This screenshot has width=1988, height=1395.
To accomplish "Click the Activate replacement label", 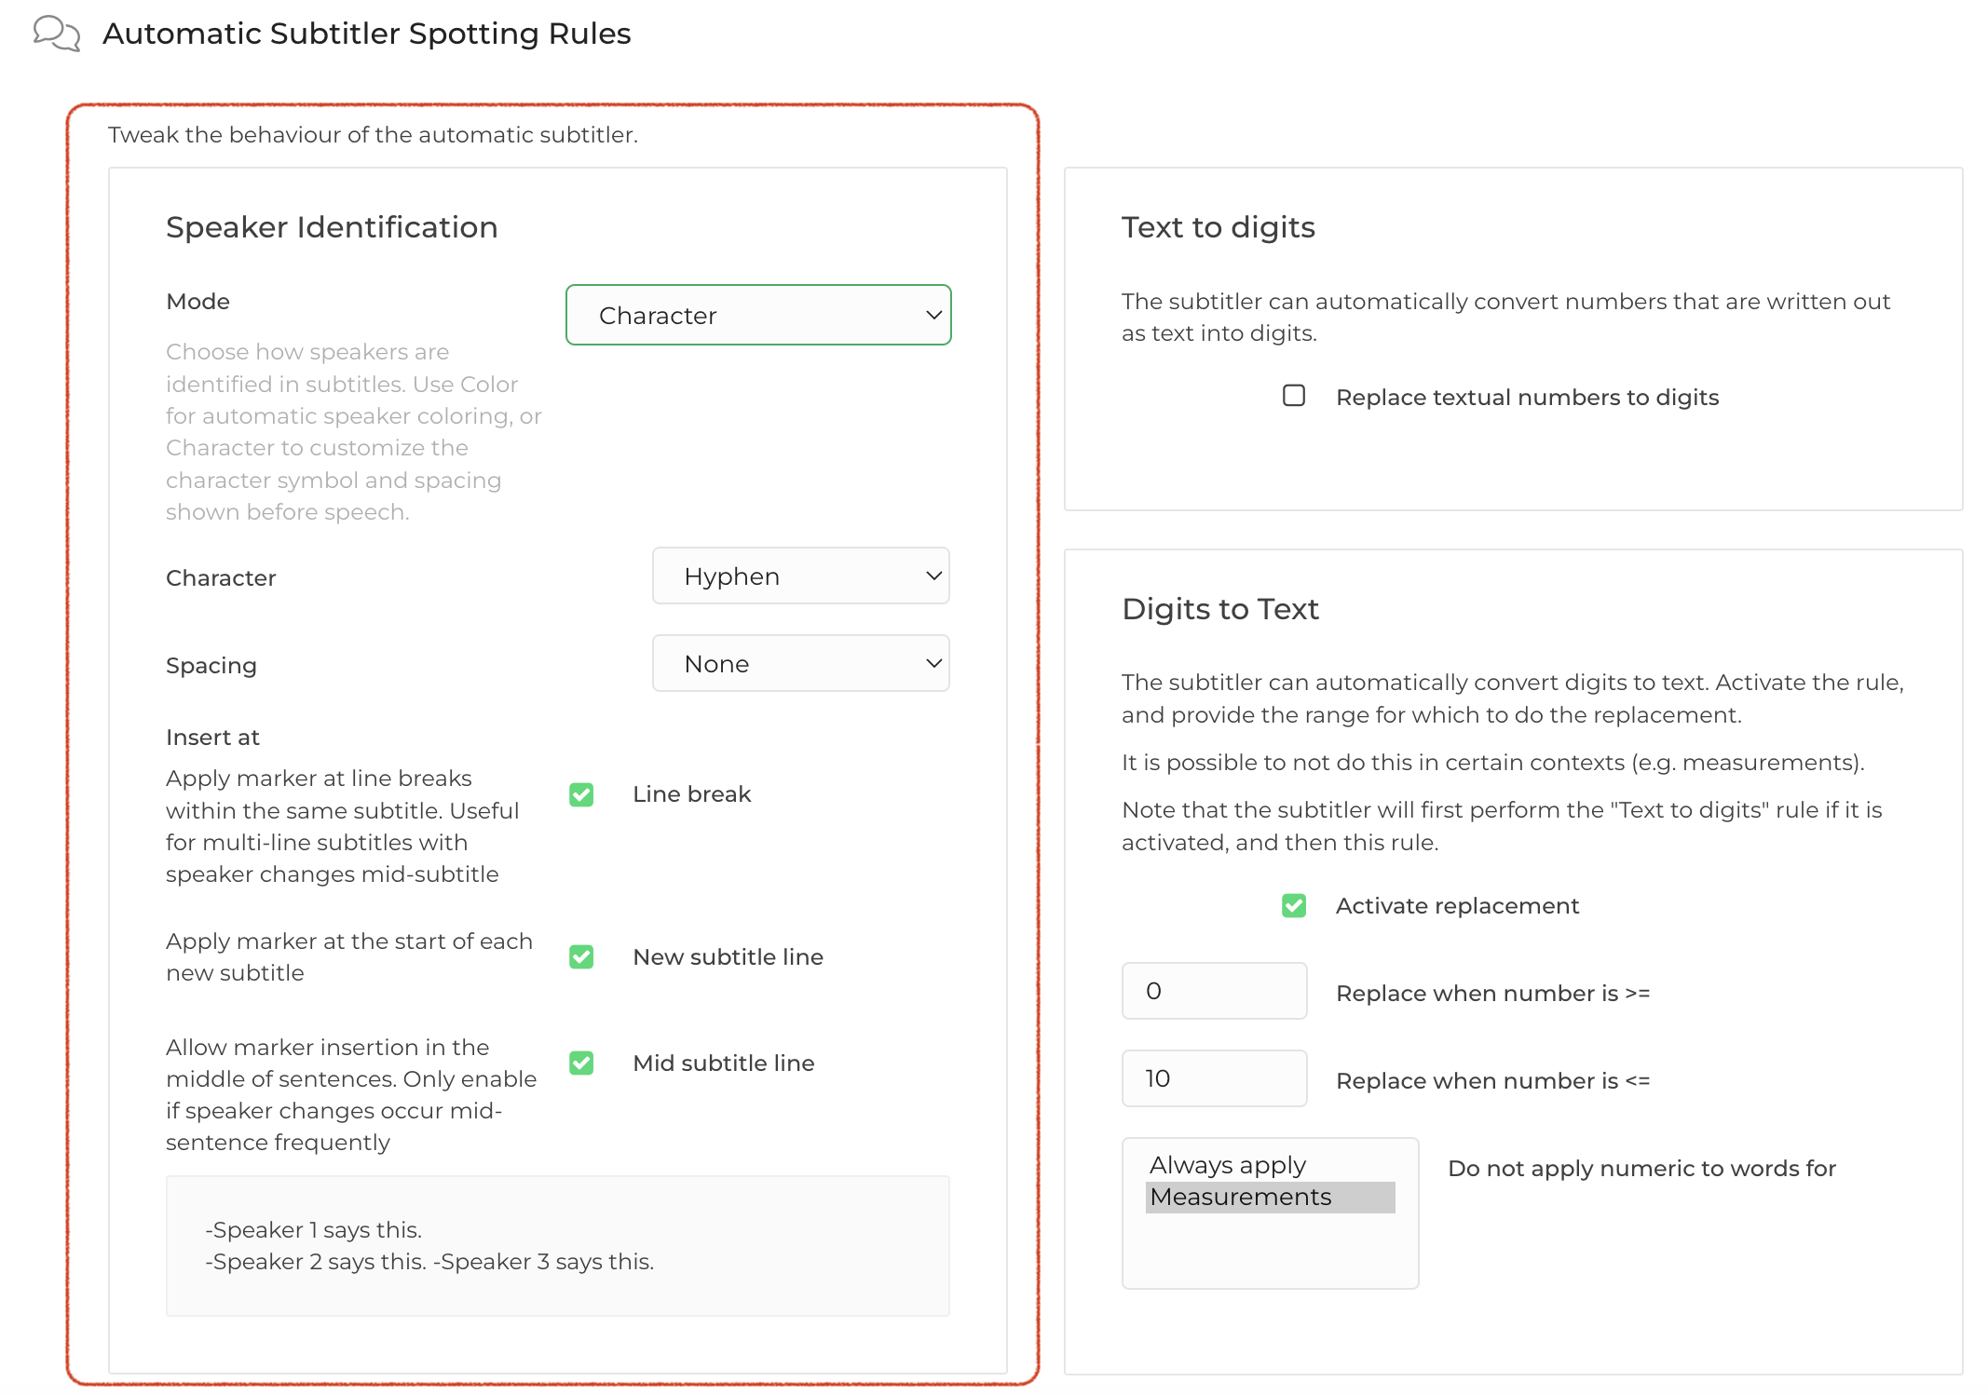I will (1456, 906).
